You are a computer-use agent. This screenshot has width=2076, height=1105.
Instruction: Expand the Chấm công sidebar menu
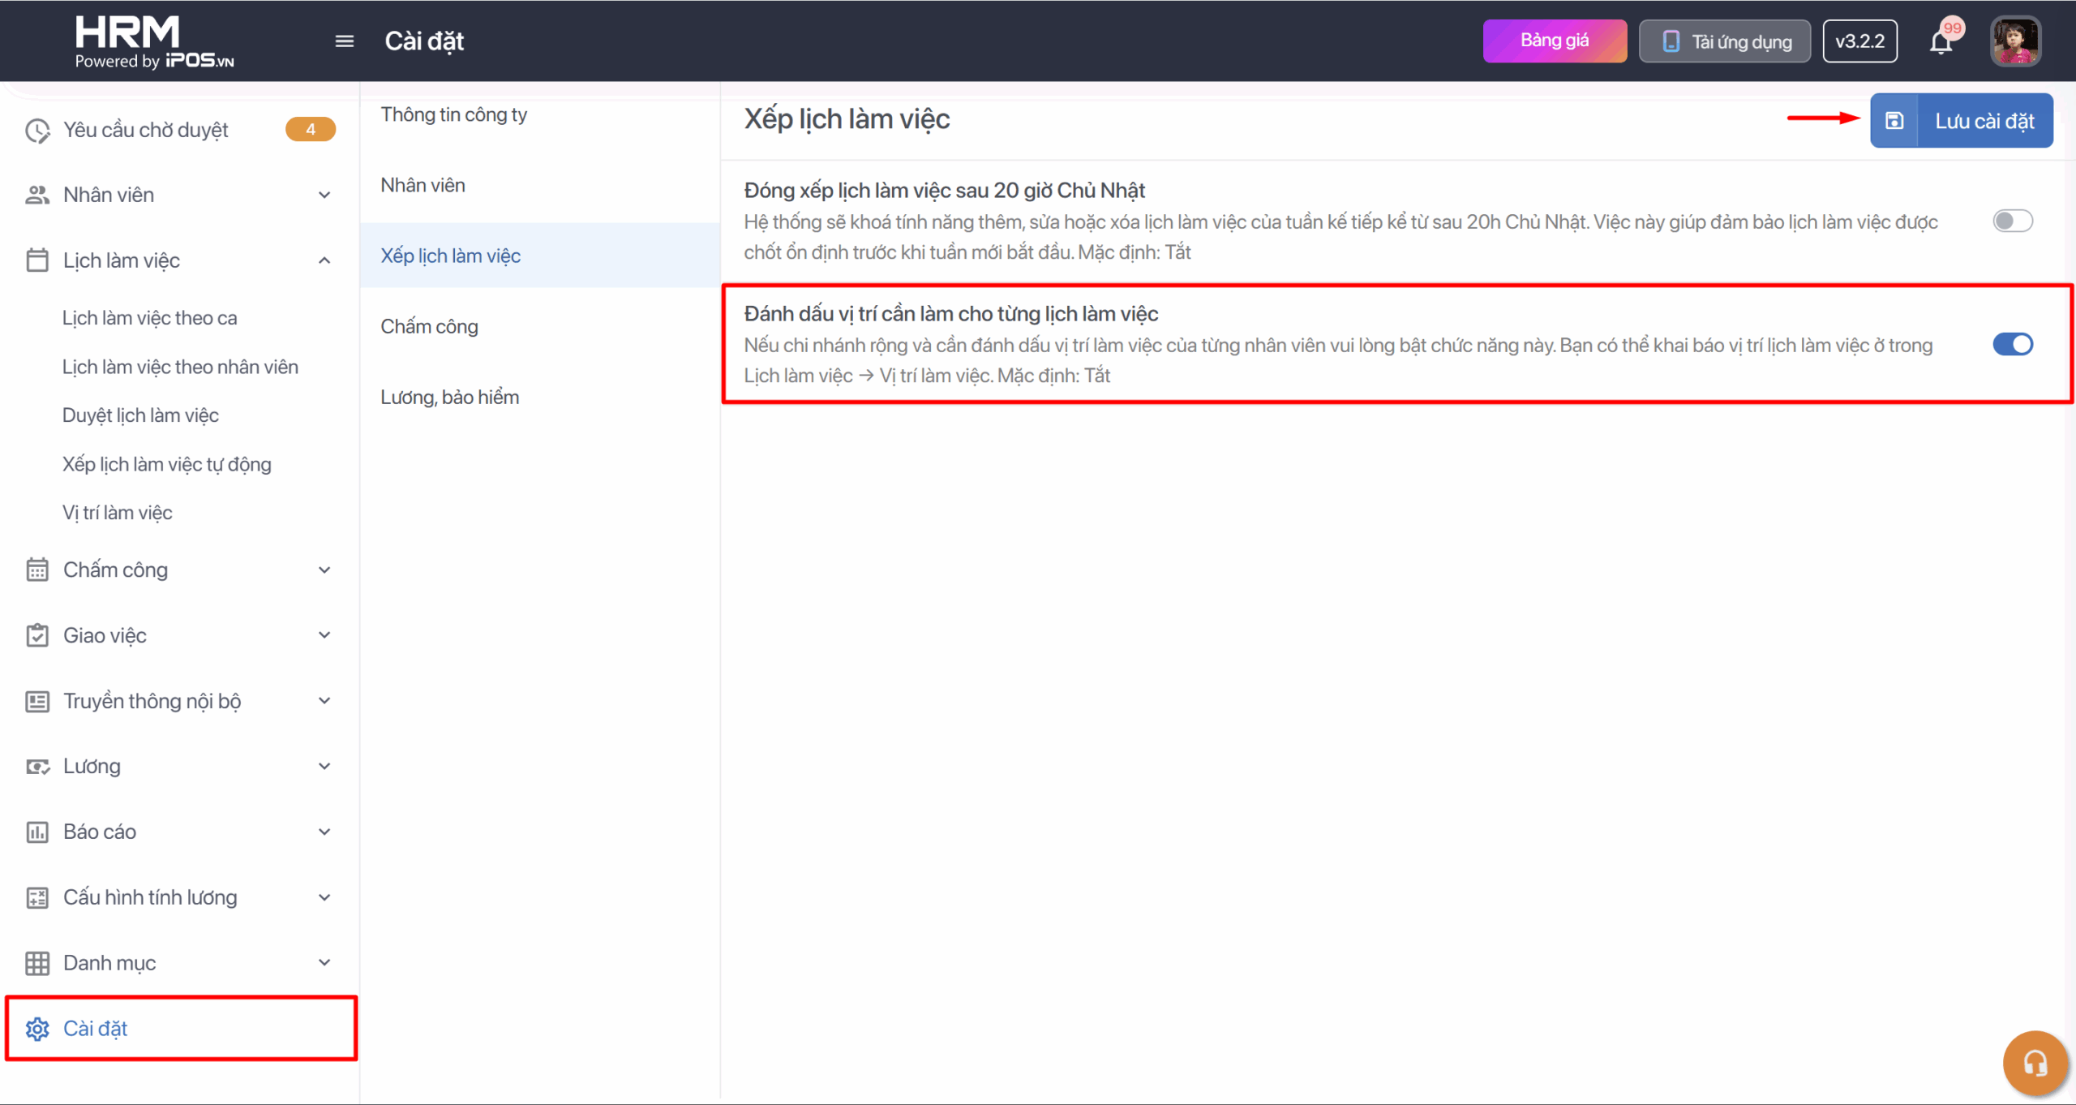point(324,570)
